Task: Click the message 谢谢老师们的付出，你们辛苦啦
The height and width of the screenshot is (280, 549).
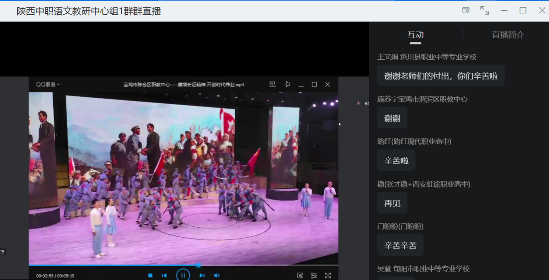Action: [441, 76]
